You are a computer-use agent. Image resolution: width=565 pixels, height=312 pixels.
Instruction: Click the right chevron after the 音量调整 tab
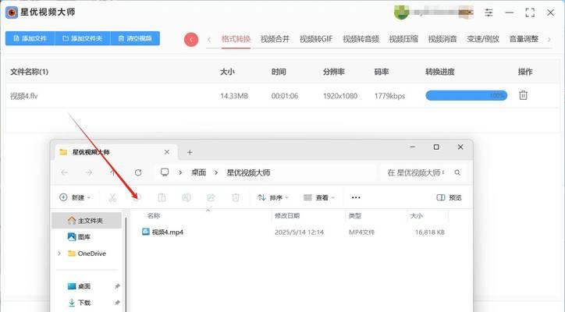[549, 40]
